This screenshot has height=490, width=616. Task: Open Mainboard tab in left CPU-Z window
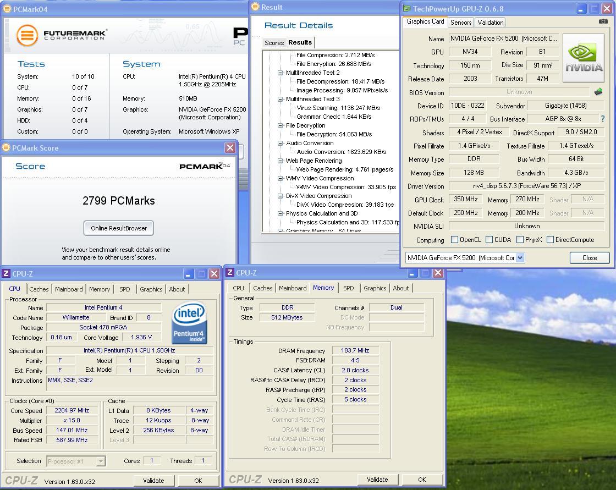(x=69, y=289)
